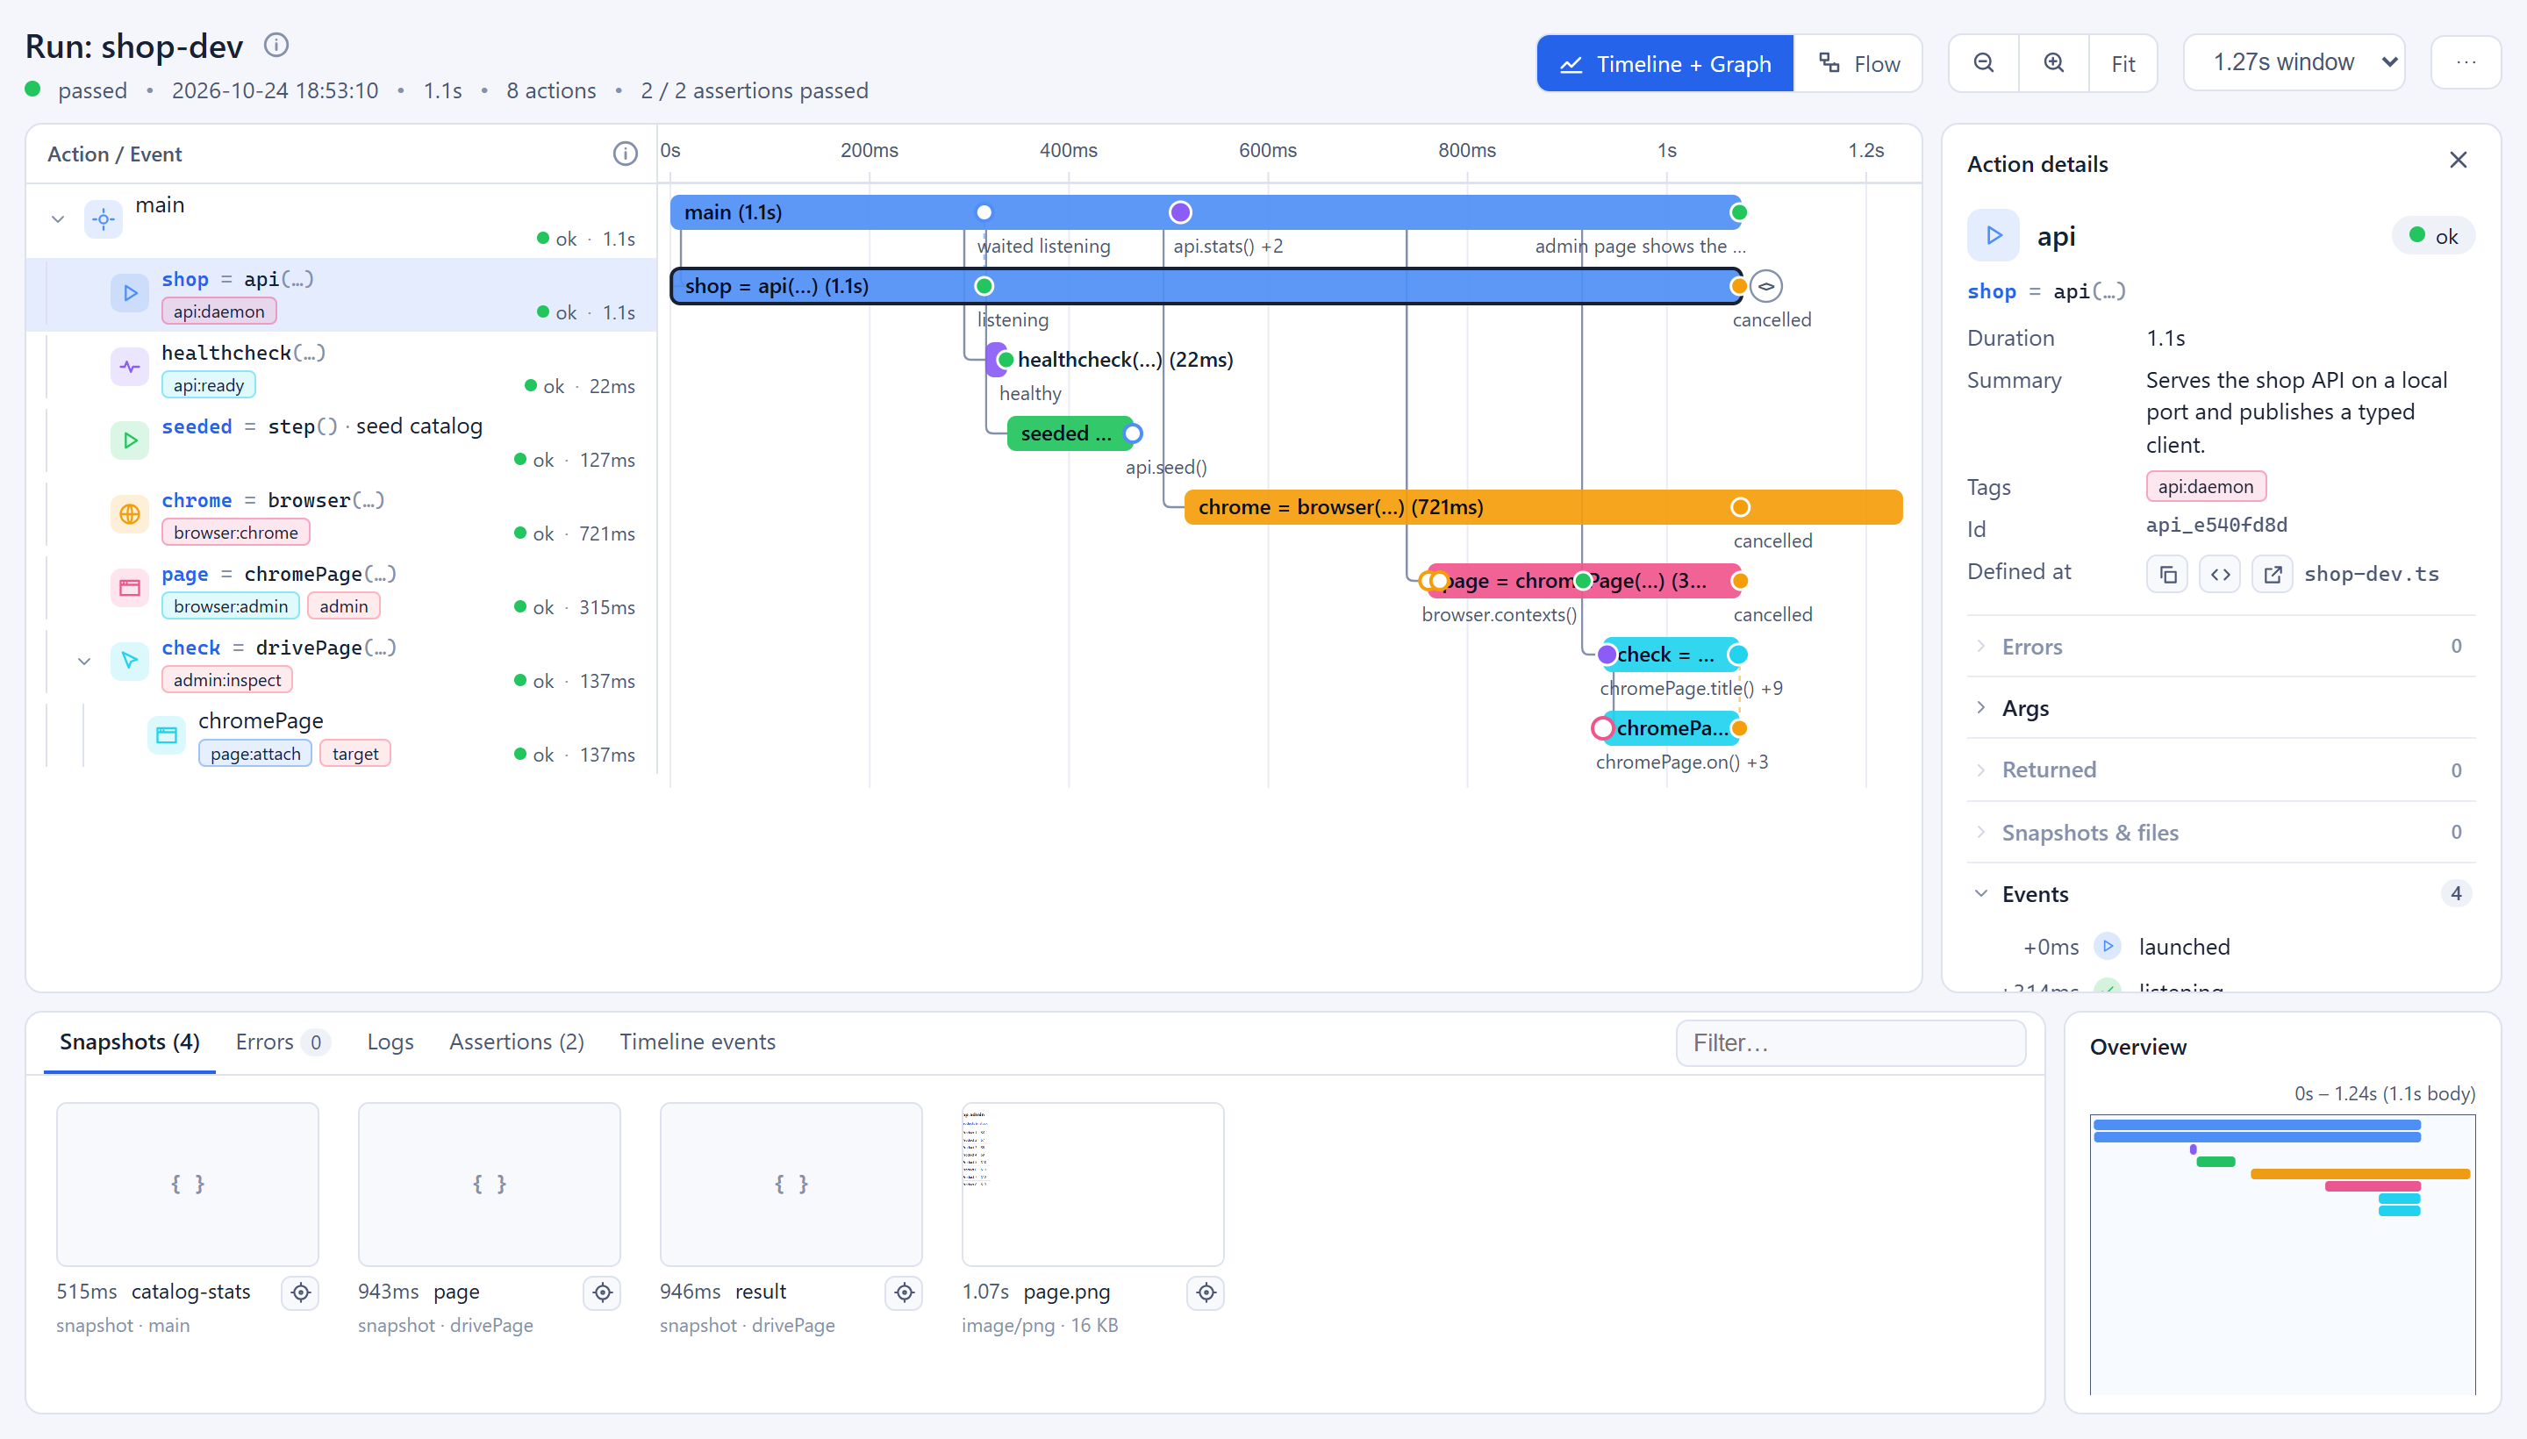Close the Action details panel
Screen dimensions: 2527x1439
(2458, 160)
